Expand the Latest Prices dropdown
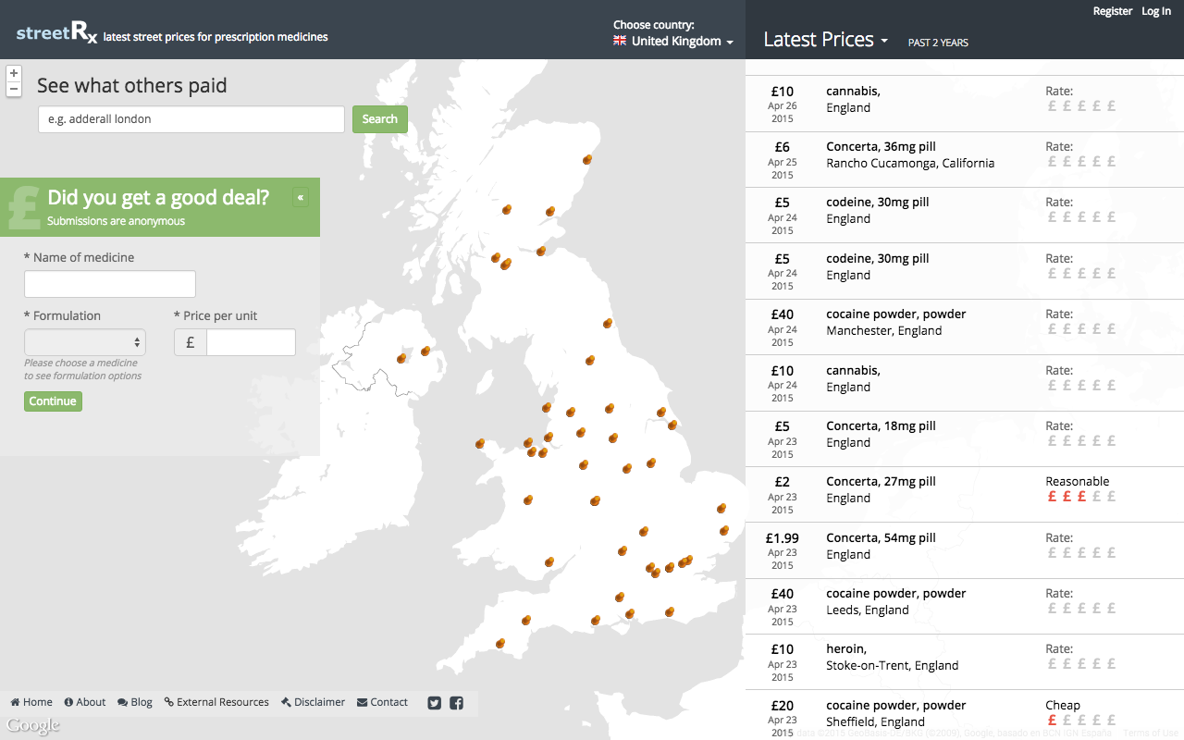The width and height of the screenshot is (1184, 740). tap(825, 40)
